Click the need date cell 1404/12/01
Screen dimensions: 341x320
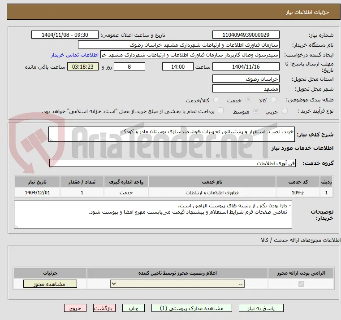click(37, 193)
